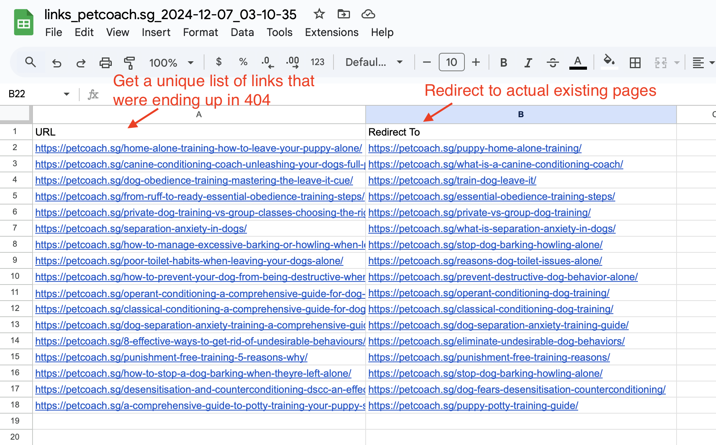Open the borders menu

[635, 62]
